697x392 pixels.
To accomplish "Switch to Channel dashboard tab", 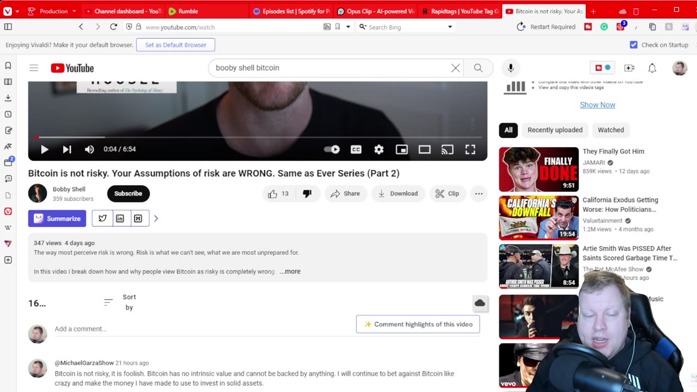I will tap(124, 11).
